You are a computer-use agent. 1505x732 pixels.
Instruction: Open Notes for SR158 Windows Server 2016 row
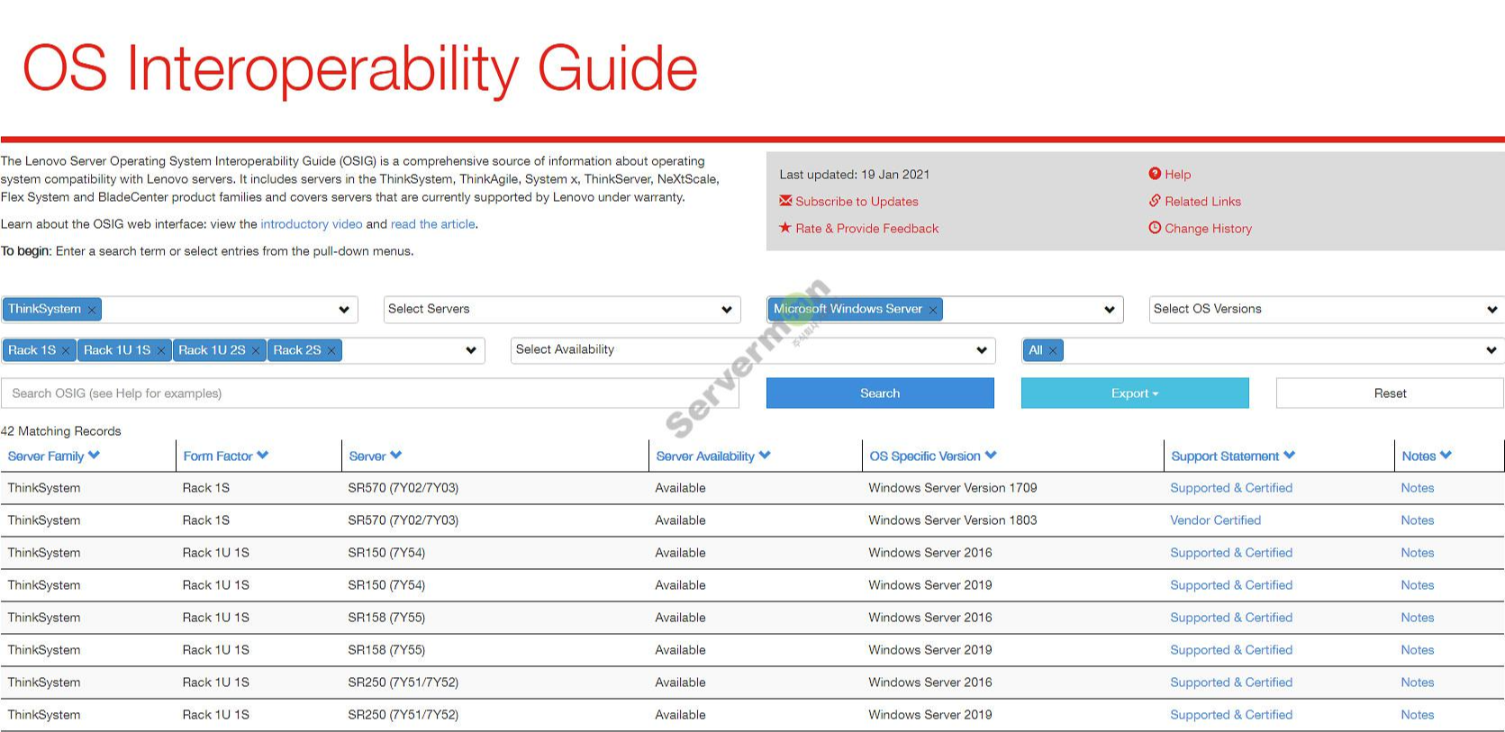pos(1417,618)
